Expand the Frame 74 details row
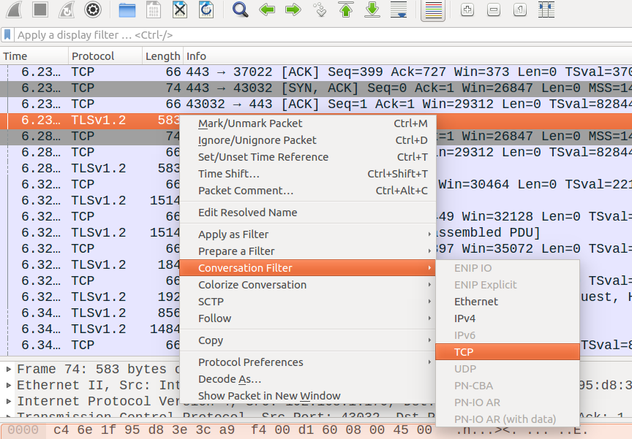 click(x=9, y=369)
